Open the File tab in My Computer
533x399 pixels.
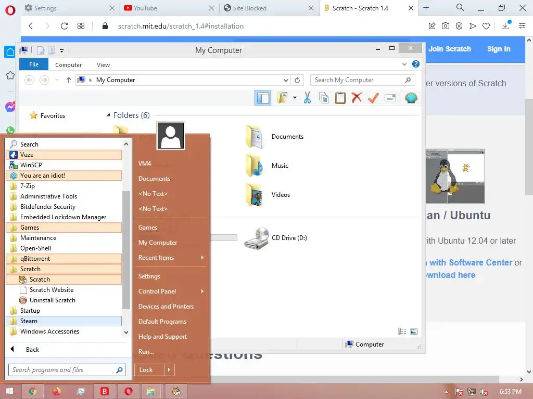tap(34, 64)
